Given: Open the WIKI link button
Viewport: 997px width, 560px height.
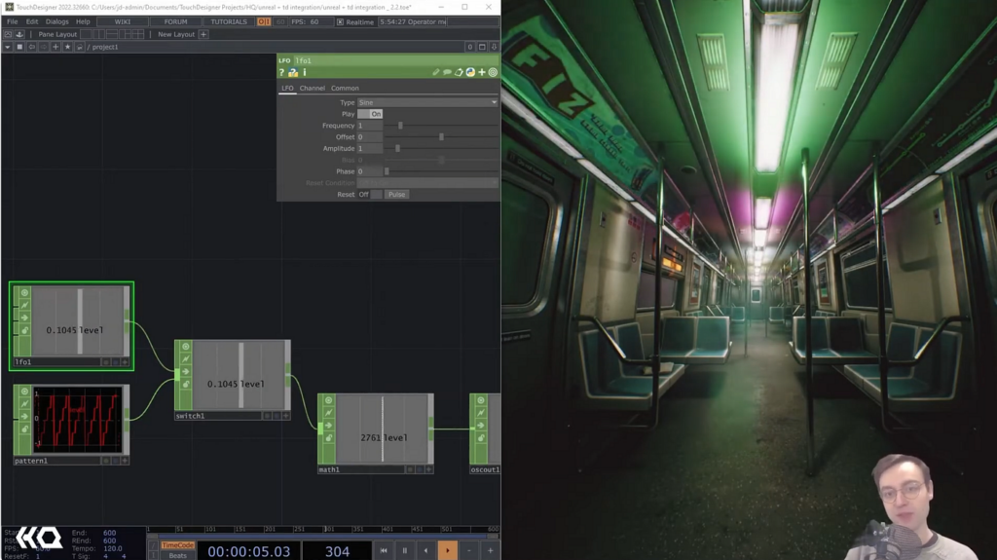Looking at the screenshot, I should (x=122, y=21).
